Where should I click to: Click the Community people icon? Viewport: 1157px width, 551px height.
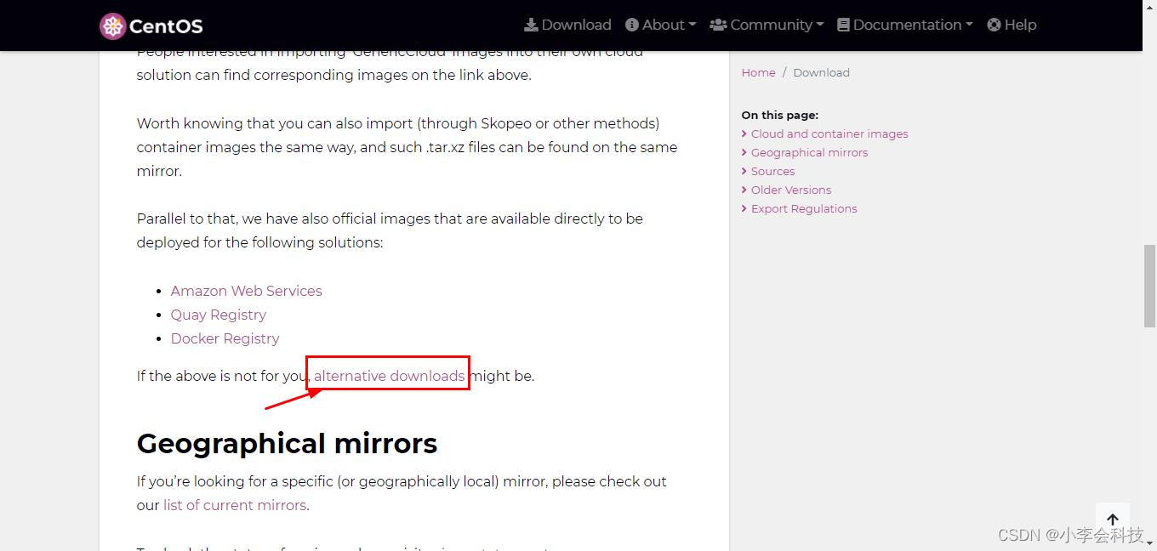(718, 25)
